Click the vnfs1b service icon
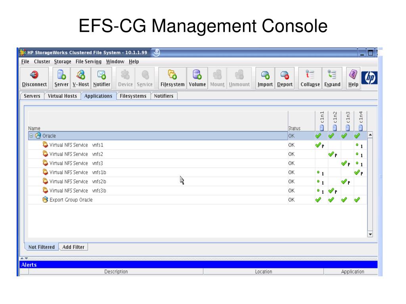 point(45,172)
